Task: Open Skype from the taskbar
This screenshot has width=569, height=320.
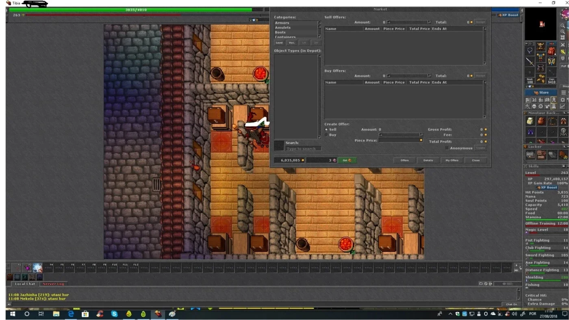Action: tap(114, 314)
